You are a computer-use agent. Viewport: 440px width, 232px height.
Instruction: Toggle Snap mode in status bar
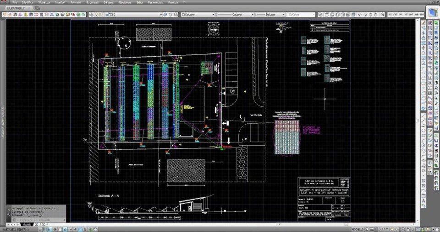tap(40, 229)
